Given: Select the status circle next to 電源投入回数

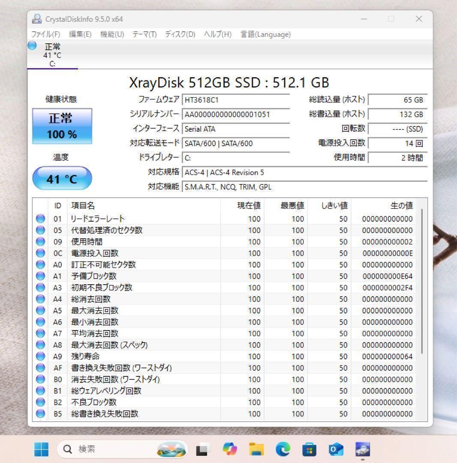Looking at the screenshot, I should tap(40, 253).
